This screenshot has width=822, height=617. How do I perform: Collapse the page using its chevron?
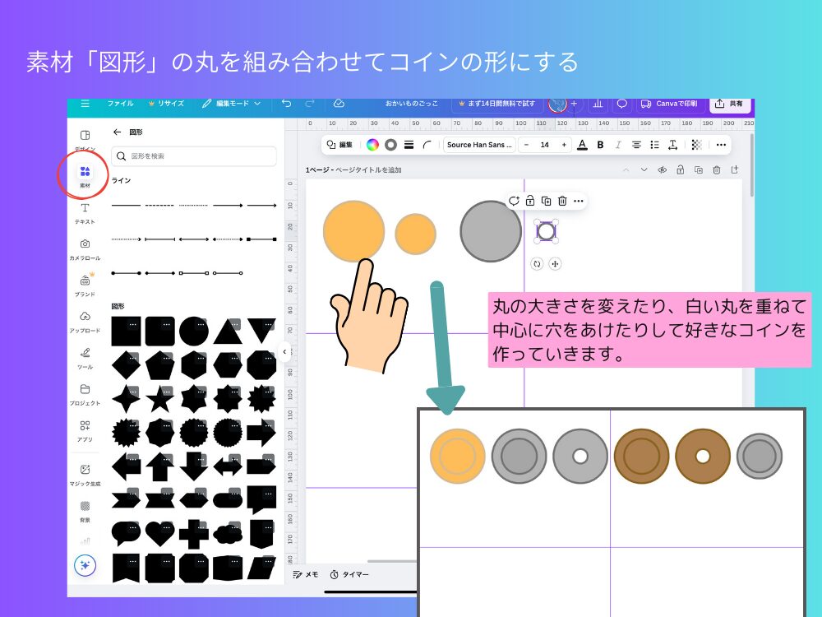click(644, 169)
